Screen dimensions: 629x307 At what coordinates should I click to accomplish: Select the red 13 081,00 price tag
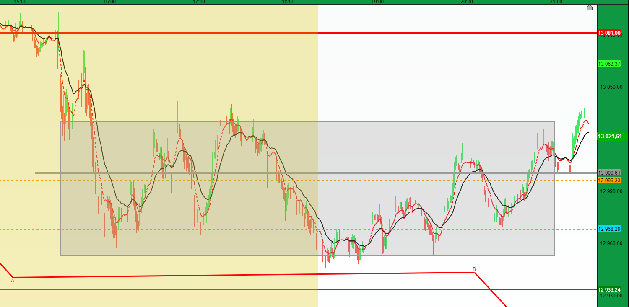click(x=609, y=33)
